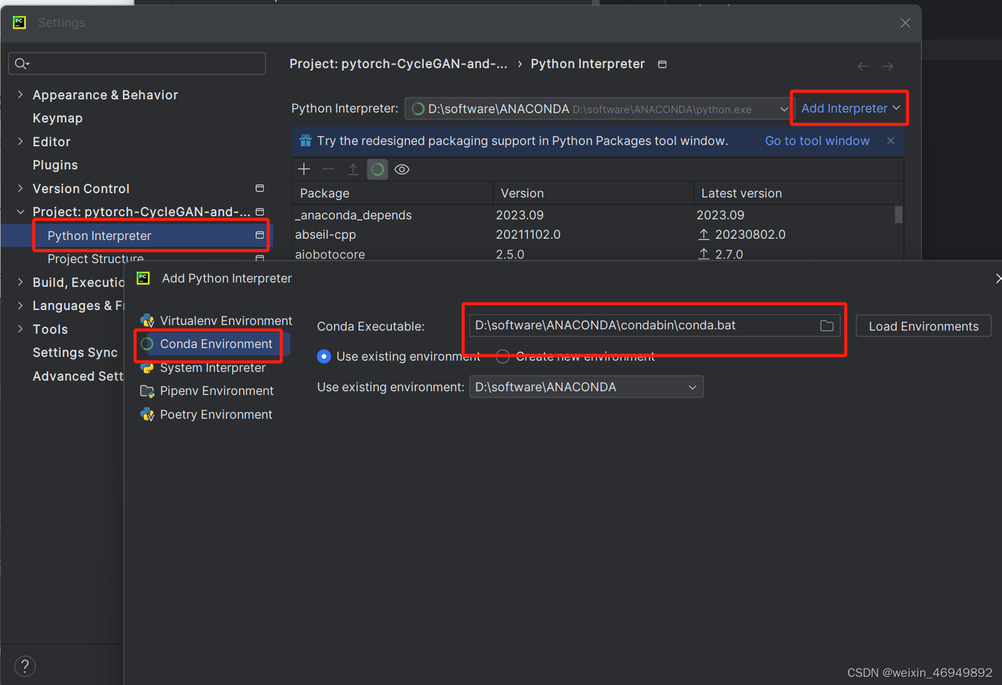
Task: Select the abseil-cpp package row
Action: 594,234
